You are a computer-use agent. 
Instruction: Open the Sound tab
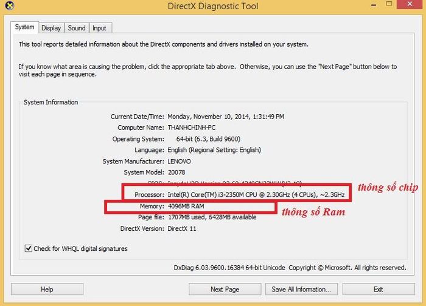point(77,28)
